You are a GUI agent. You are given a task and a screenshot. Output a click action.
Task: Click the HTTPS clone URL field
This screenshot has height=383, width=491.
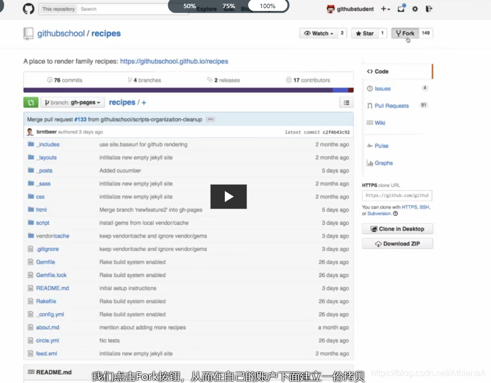pyautogui.click(x=397, y=196)
